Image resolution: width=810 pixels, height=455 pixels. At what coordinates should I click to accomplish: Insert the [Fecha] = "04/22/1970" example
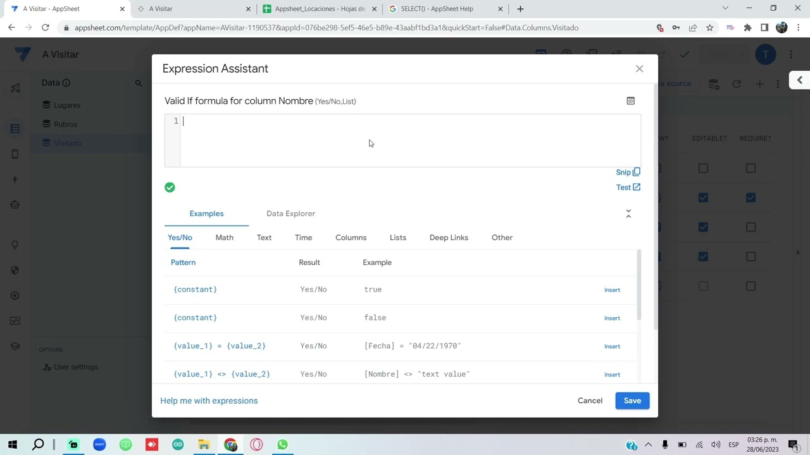pos(612,346)
